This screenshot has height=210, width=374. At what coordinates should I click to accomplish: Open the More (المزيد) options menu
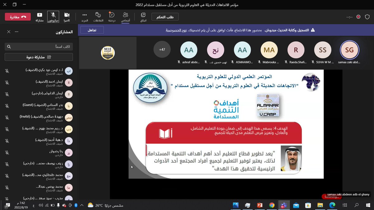pos(84,17)
